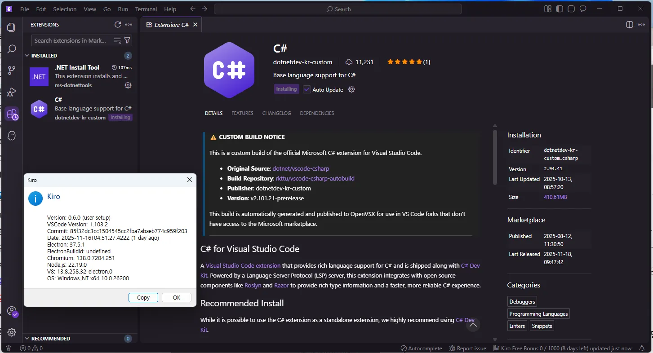
Task: Open the Terminal menu
Action: point(146,9)
